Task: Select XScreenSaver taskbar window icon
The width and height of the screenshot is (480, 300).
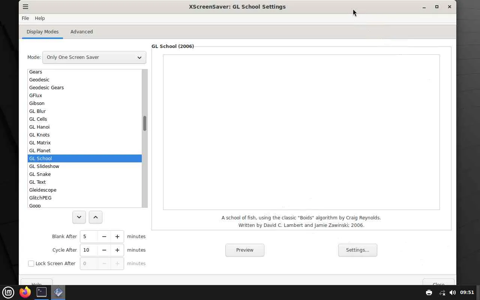Action: [58, 292]
